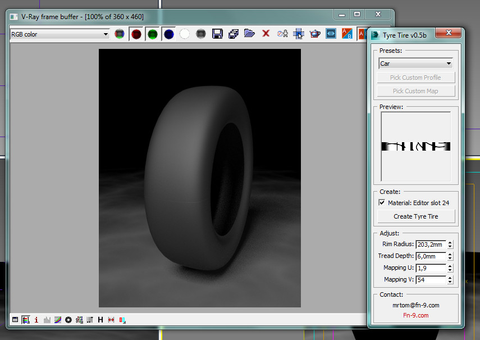Toggle the green channel visibility

152,33
